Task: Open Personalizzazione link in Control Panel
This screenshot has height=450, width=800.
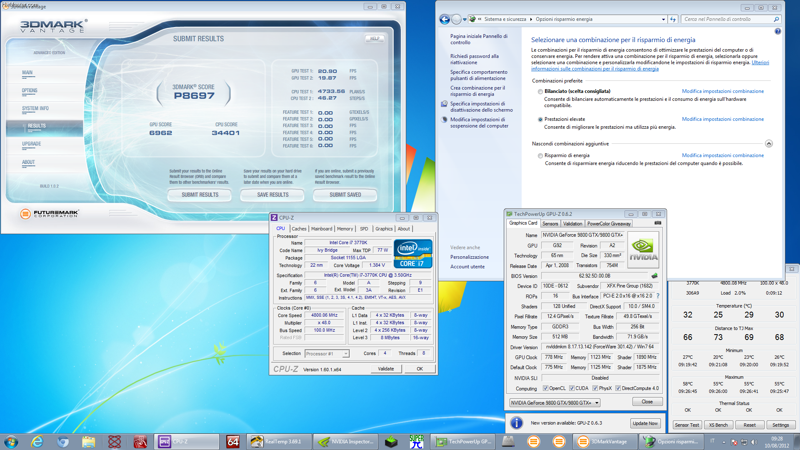Action: 469,257
